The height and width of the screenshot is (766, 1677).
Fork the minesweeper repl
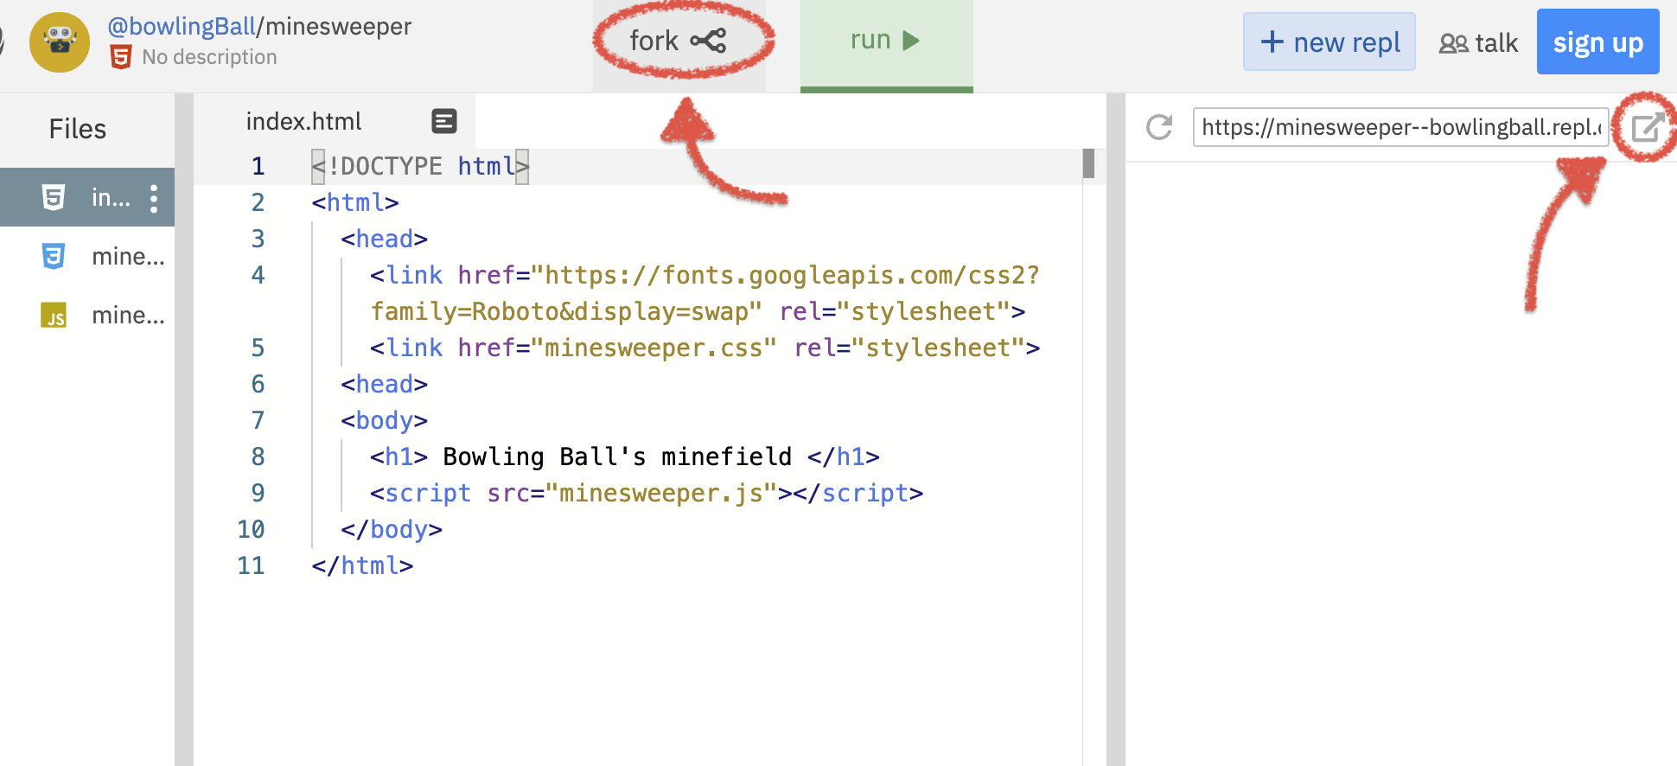click(679, 41)
